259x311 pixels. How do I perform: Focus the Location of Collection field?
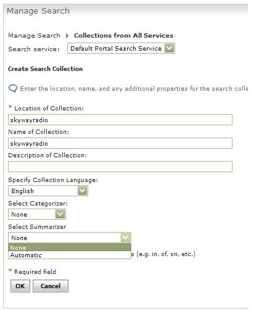(x=120, y=120)
